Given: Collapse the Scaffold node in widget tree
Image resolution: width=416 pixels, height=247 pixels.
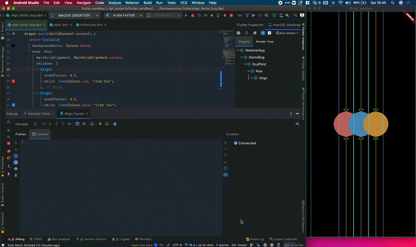Looking at the screenshot, I should point(246,64).
